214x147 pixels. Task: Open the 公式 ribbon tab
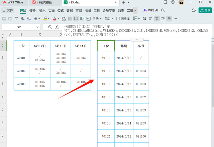(x=61, y=10)
